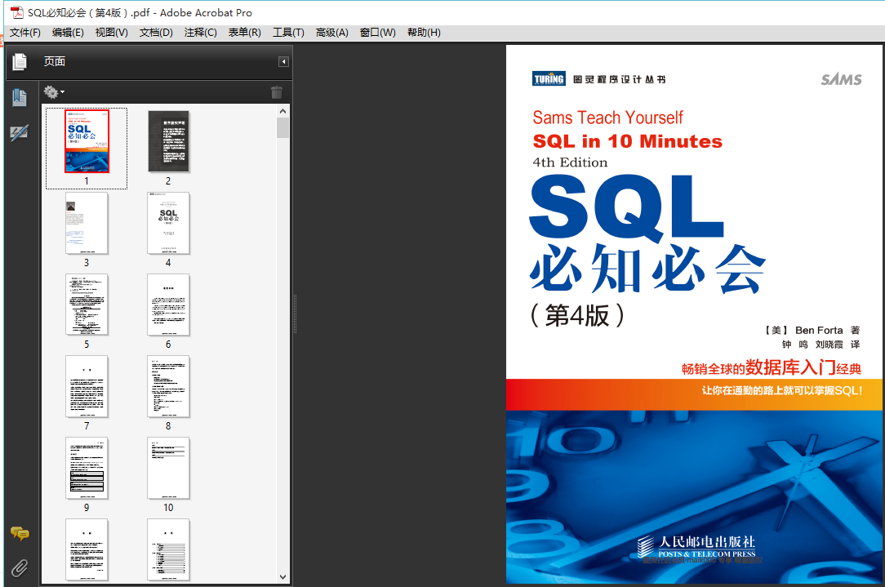Viewport: 885px width, 587px height.
Task: Select page 5 thumbnail
Action: [x=87, y=305]
